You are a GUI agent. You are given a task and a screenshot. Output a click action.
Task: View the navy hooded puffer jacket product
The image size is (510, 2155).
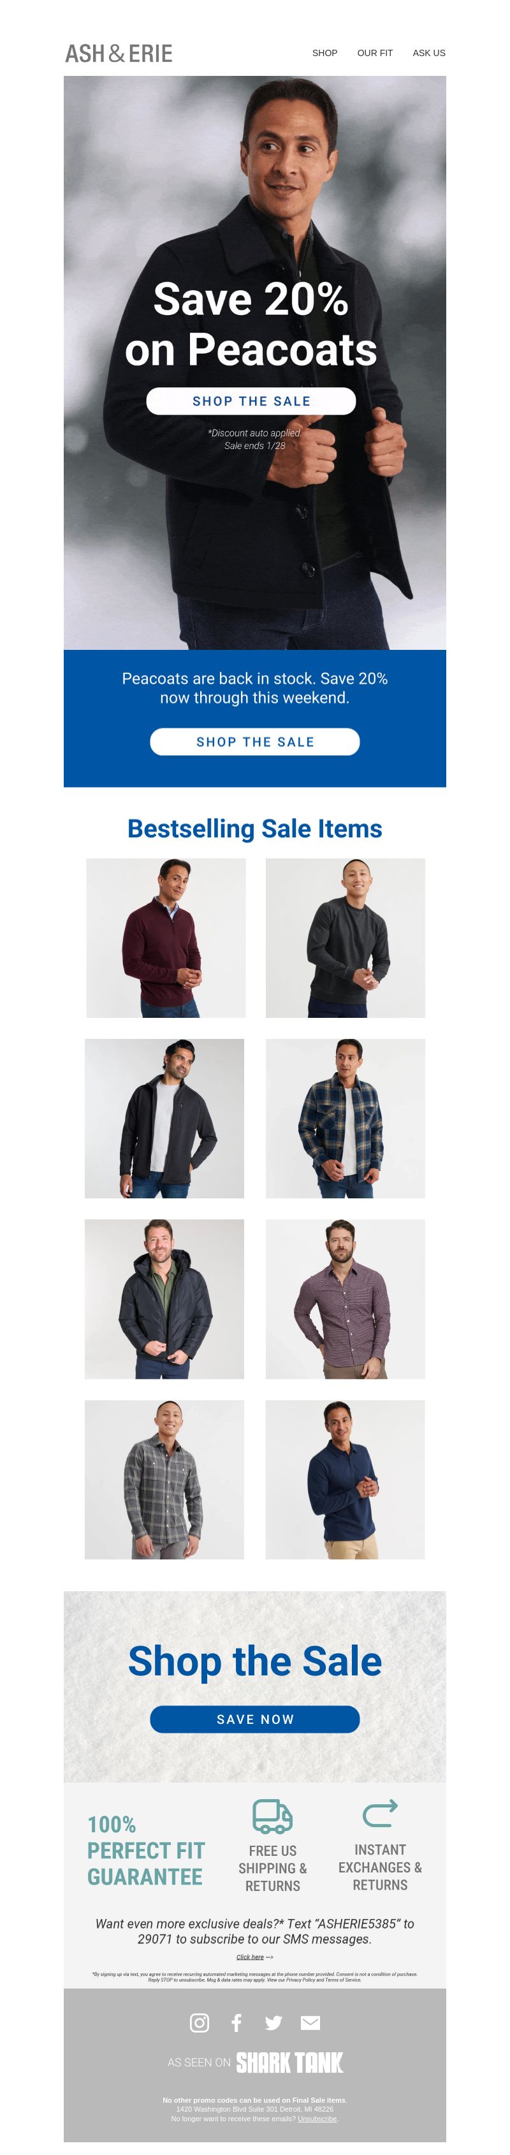164,1299
